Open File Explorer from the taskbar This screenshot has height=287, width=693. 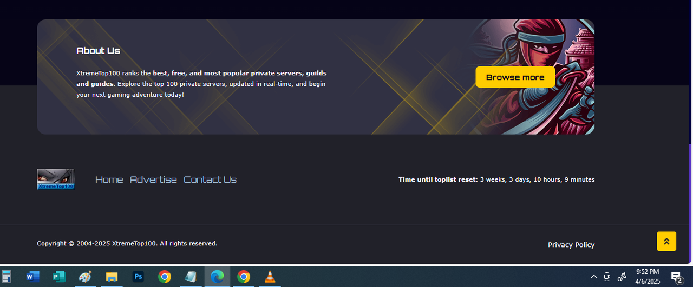[112, 277]
